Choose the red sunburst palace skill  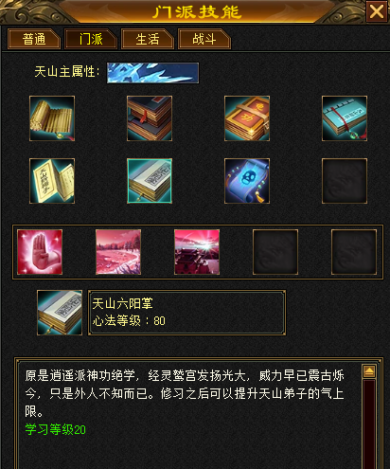point(197,252)
